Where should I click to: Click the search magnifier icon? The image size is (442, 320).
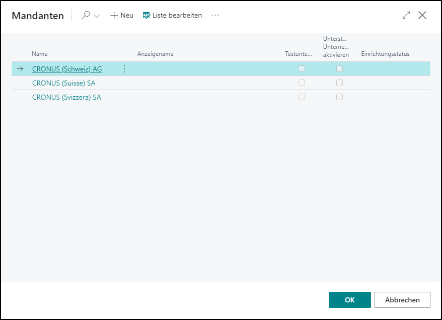[x=86, y=15]
